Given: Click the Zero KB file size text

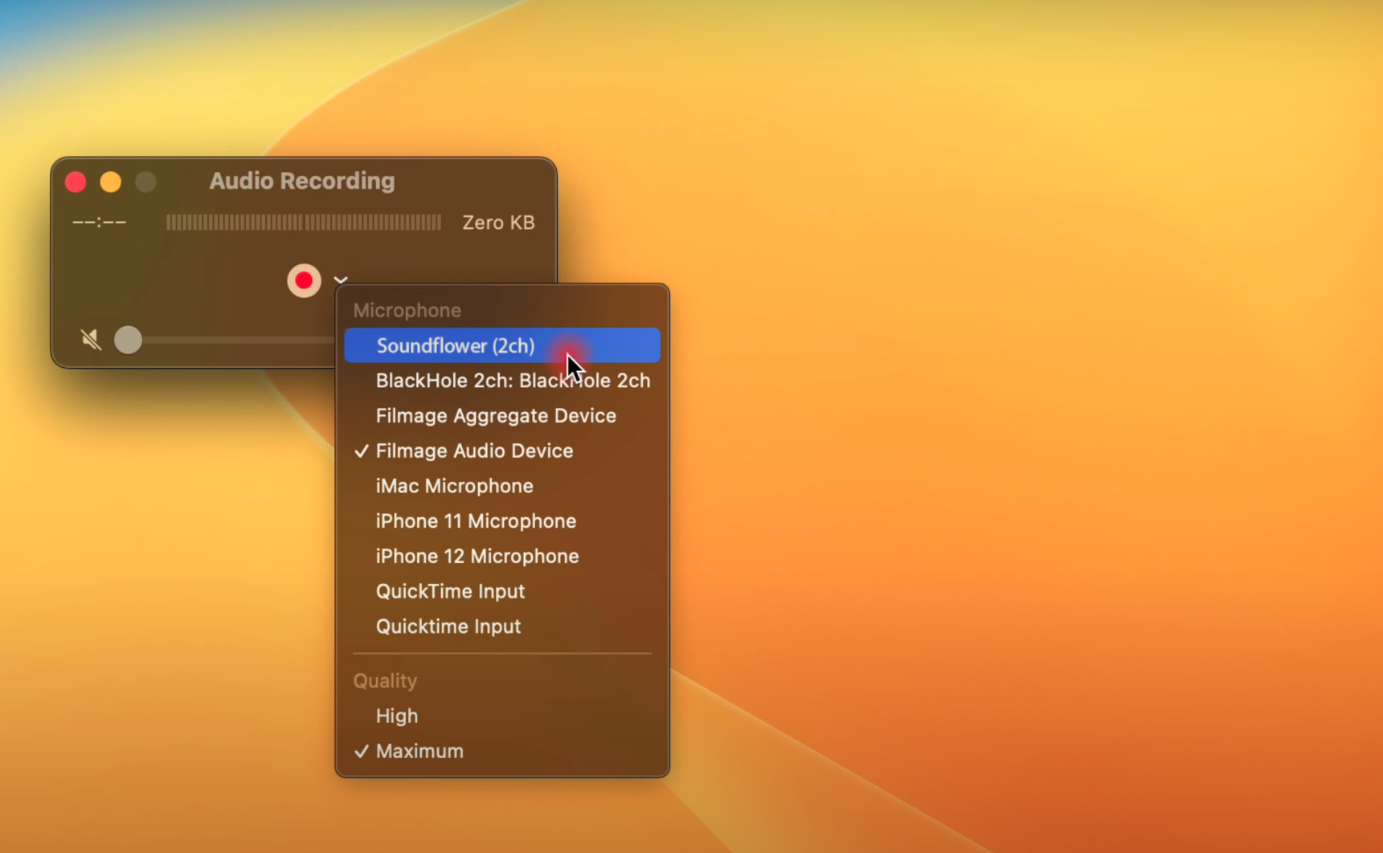Looking at the screenshot, I should tap(498, 222).
